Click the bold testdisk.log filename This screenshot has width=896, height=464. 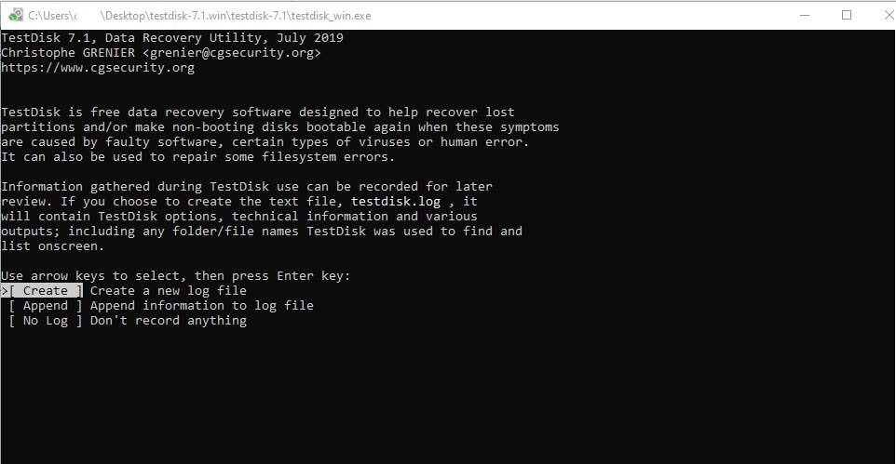point(396,201)
